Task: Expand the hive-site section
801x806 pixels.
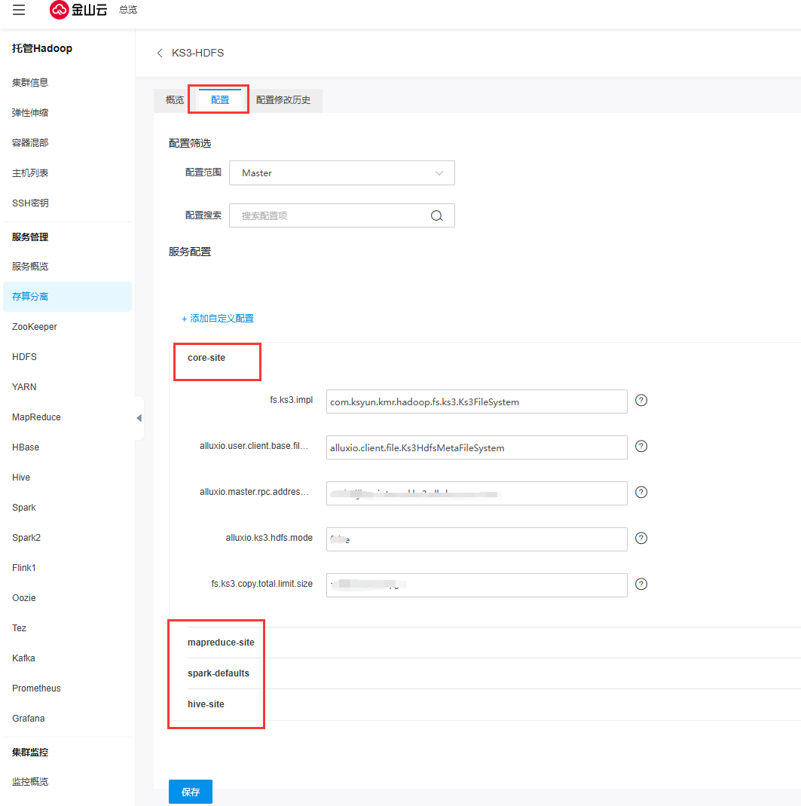Action: pos(206,704)
